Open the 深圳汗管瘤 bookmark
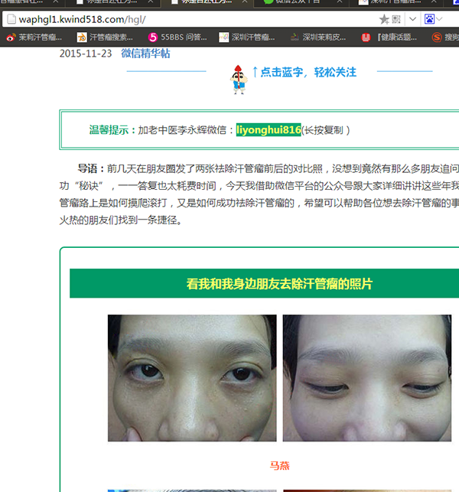The image size is (459, 492). point(247,37)
